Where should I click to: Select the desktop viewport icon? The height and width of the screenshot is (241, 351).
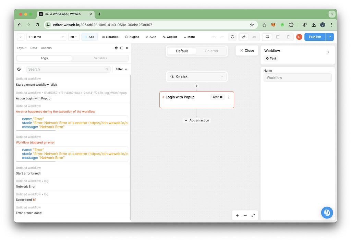click(267, 37)
